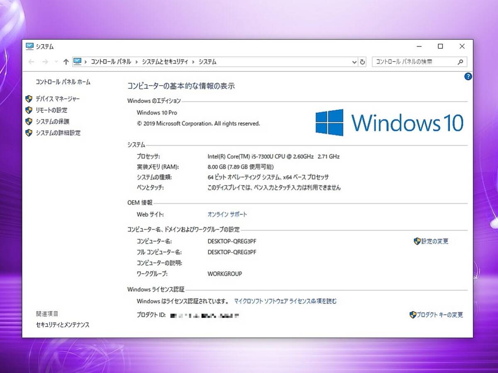Select the Windows 10 Pro edition text
Image resolution: width=498 pixels, height=373 pixels.
click(x=157, y=113)
